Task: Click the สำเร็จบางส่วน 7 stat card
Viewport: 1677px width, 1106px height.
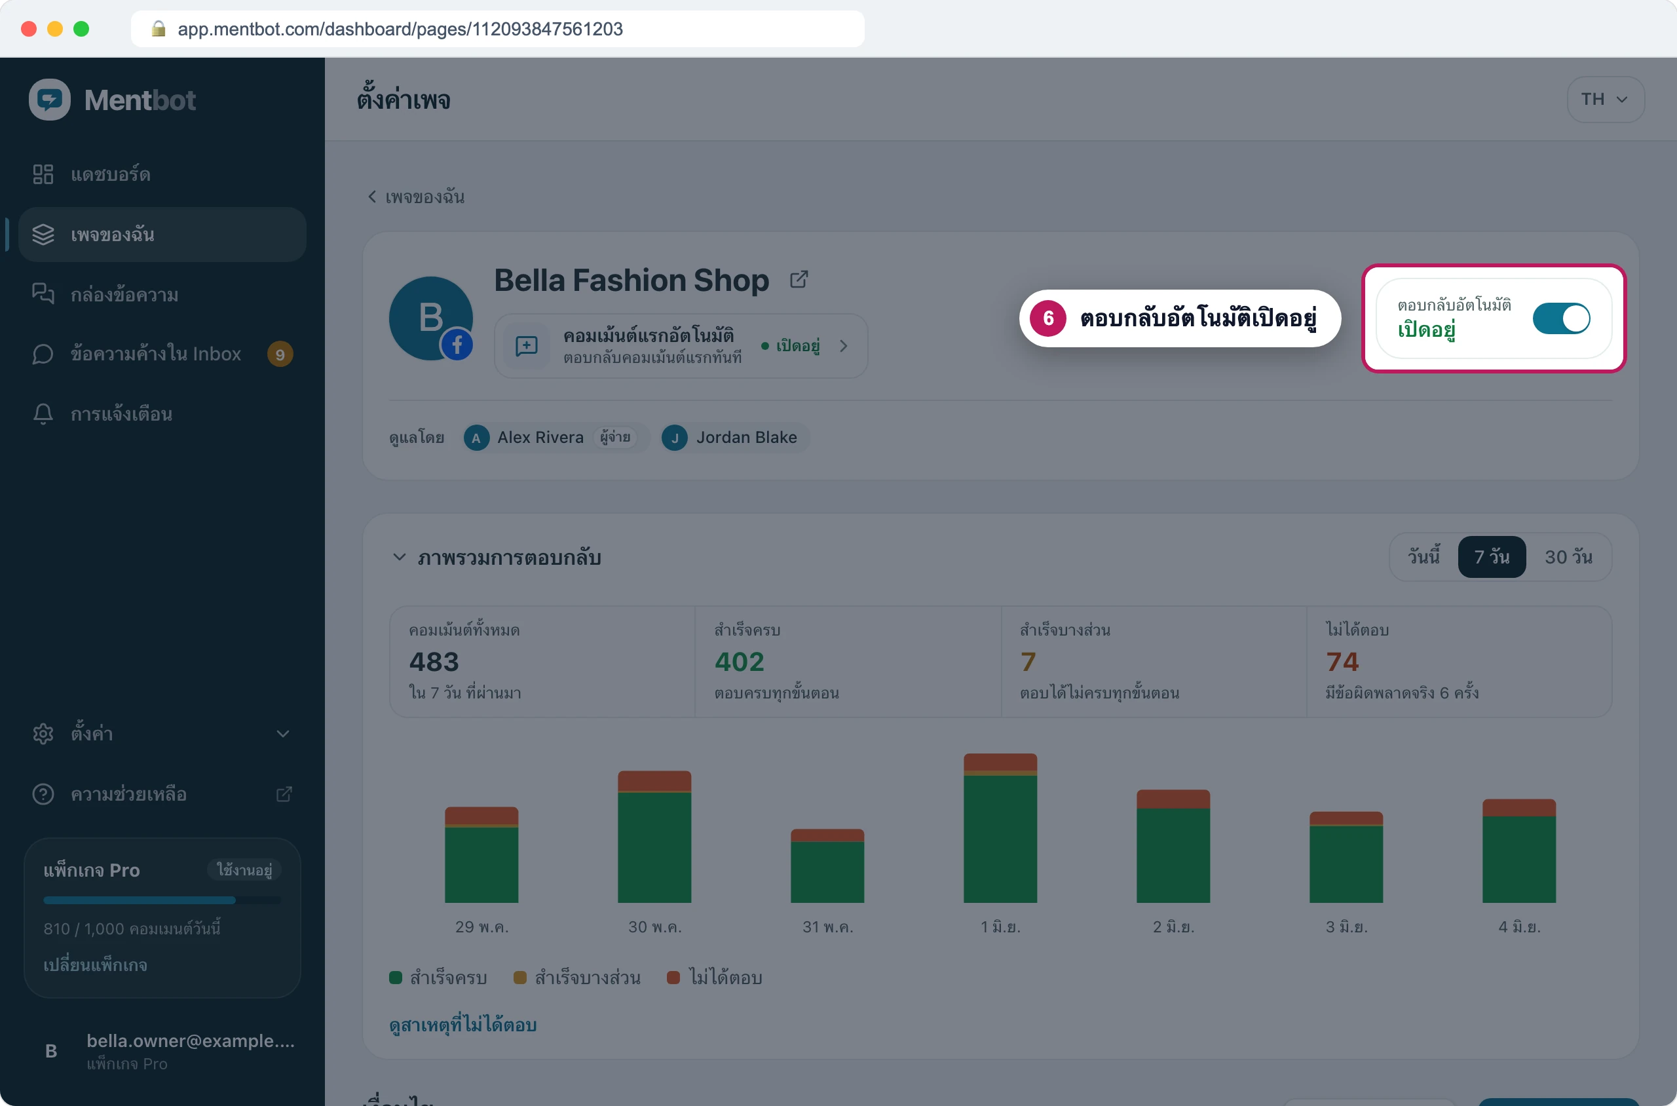Action: coord(1154,662)
